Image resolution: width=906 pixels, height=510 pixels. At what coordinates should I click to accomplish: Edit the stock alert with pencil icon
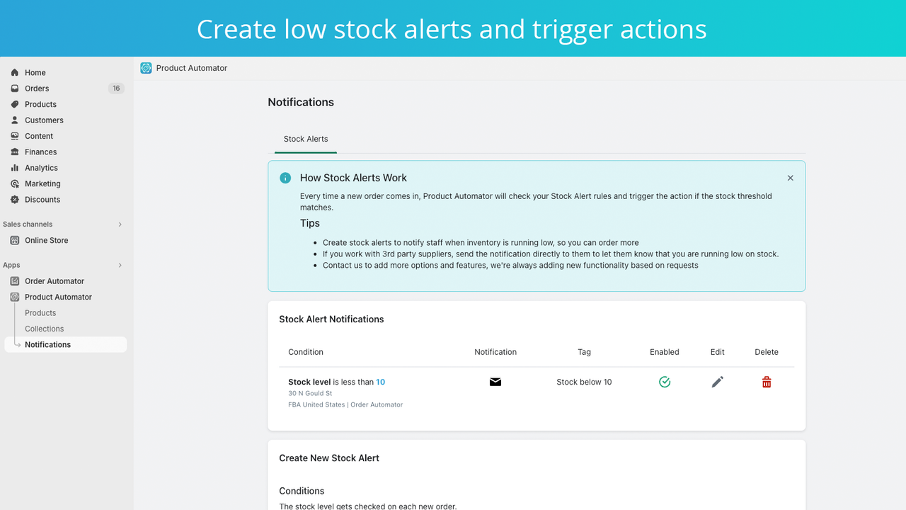pos(718,382)
